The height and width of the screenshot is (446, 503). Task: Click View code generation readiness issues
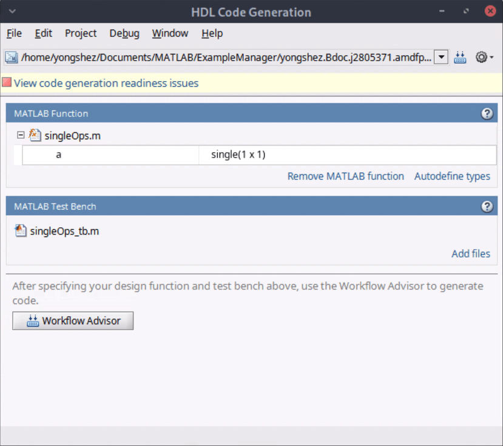point(106,83)
